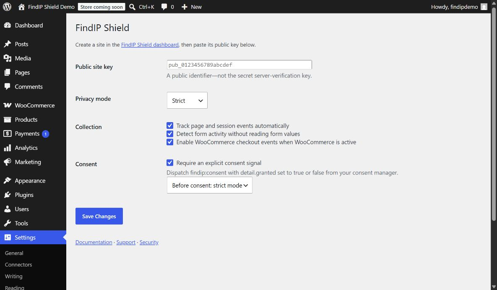Open the Writing settings submenu
The image size is (497, 290).
[x=13, y=276]
